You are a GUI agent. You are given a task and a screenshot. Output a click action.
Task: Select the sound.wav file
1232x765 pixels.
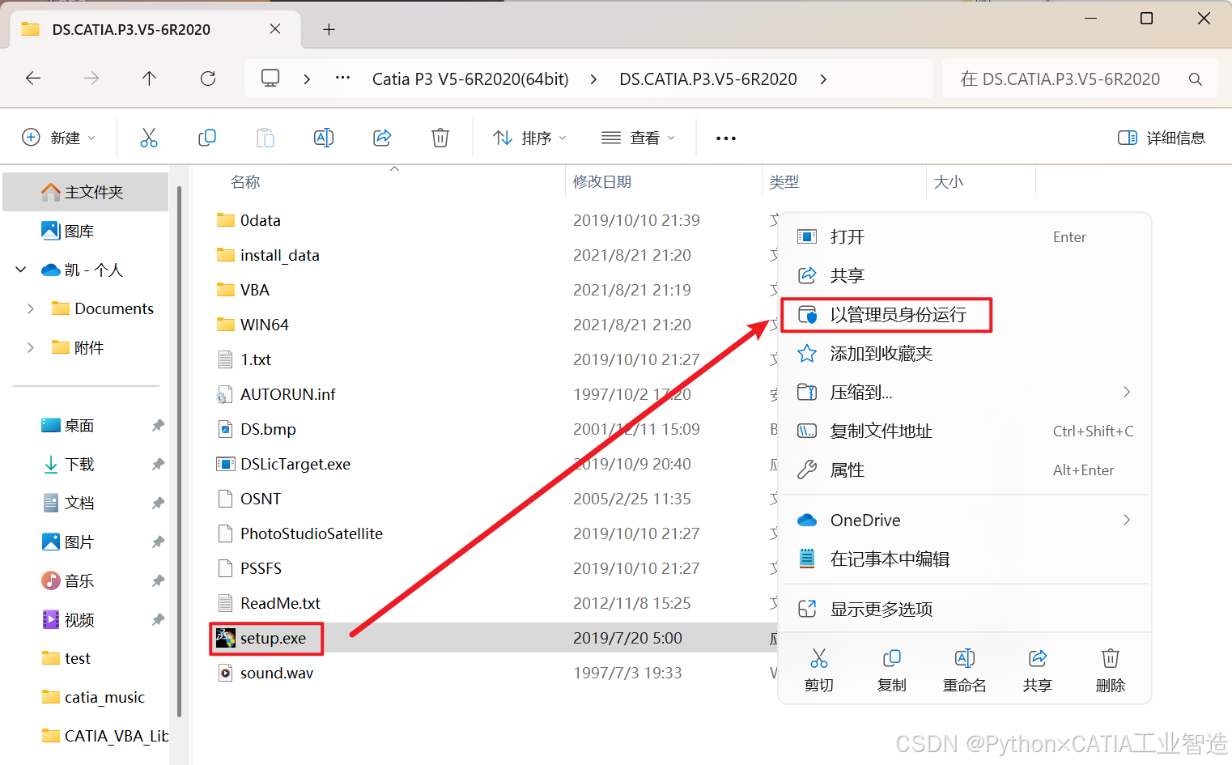276,673
